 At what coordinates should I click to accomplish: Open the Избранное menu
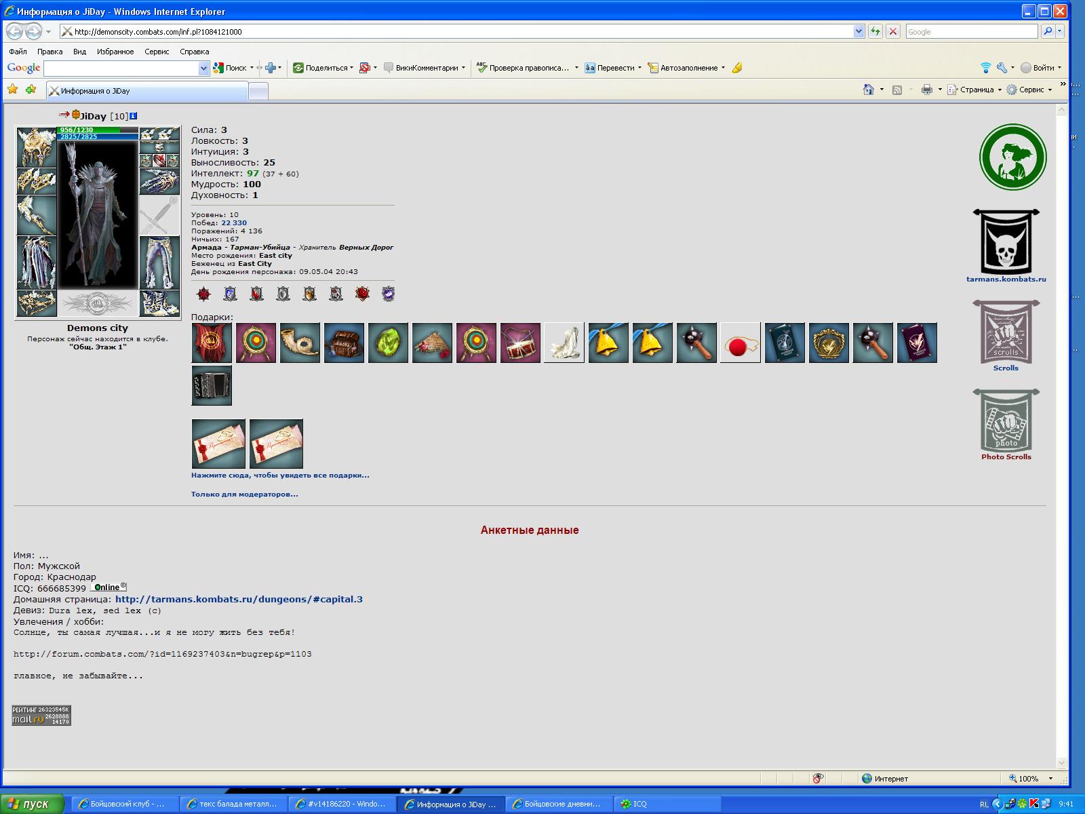coord(115,52)
